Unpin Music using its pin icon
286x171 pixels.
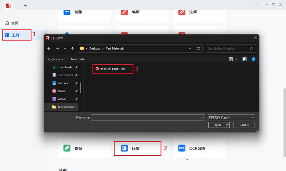click(x=76, y=91)
